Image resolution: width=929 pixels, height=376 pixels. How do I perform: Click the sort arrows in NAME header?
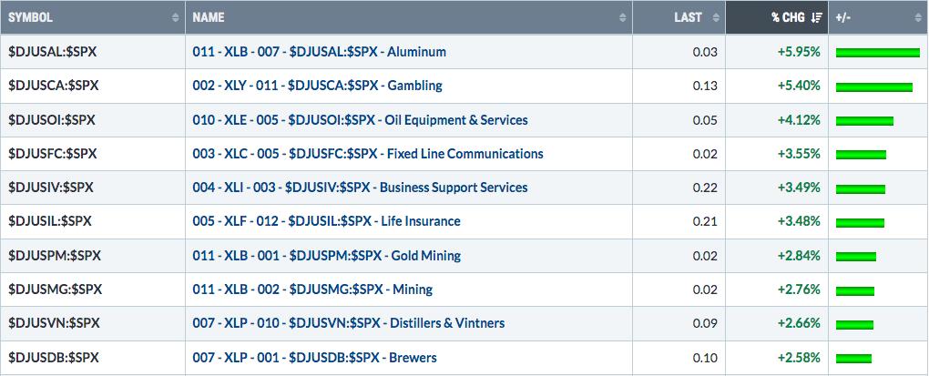tap(623, 18)
